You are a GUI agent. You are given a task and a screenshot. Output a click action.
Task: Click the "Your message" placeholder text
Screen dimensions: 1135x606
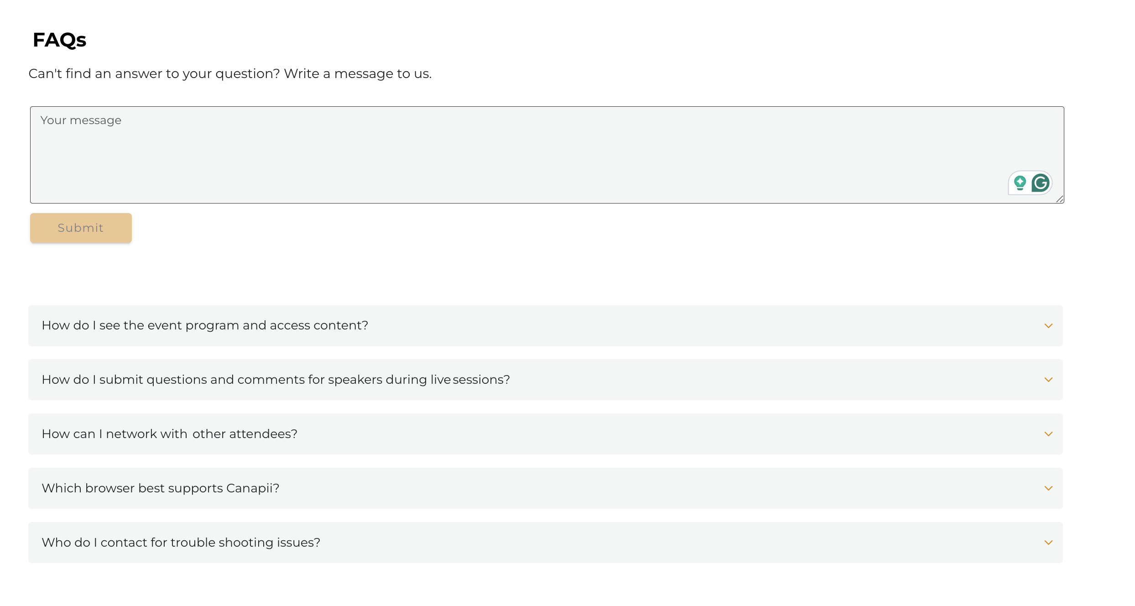coord(81,120)
